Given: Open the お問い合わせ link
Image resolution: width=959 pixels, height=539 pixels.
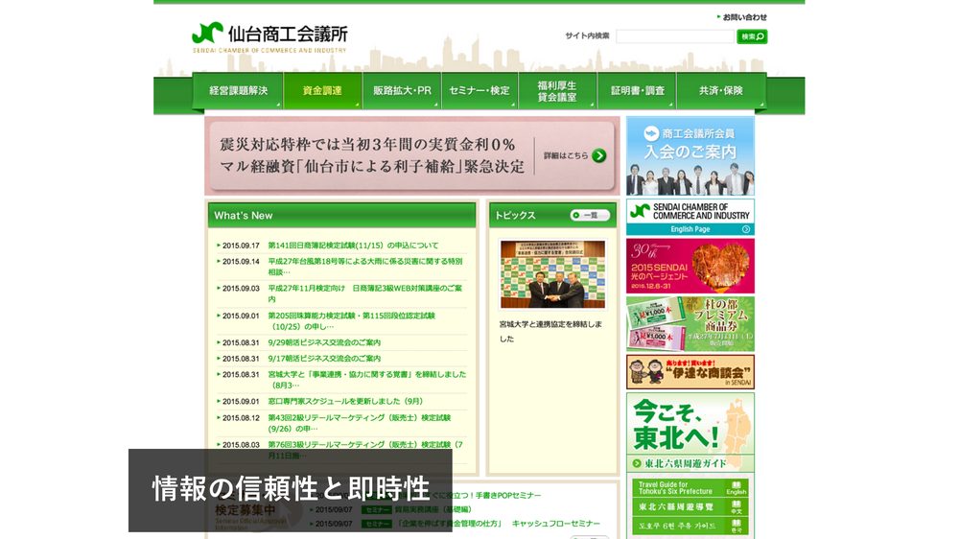Looking at the screenshot, I should (742, 17).
